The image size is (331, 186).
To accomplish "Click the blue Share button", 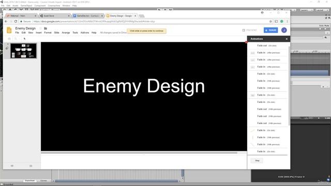I will pyautogui.click(x=270, y=30).
